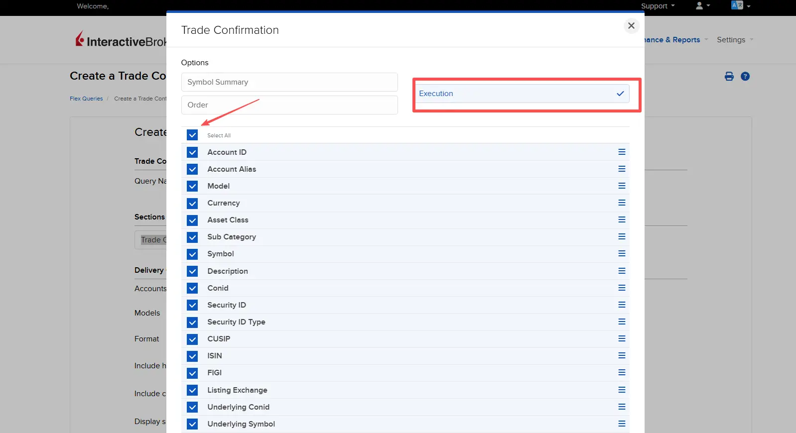
Task: Toggle the Select All checkbox
Action: [192, 135]
